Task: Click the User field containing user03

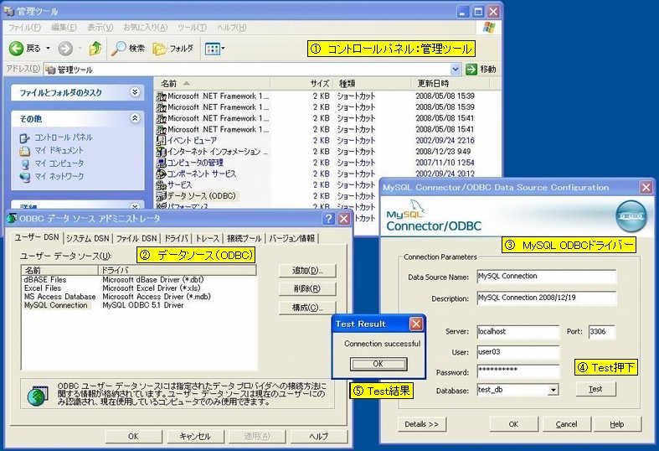Action: point(518,352)
